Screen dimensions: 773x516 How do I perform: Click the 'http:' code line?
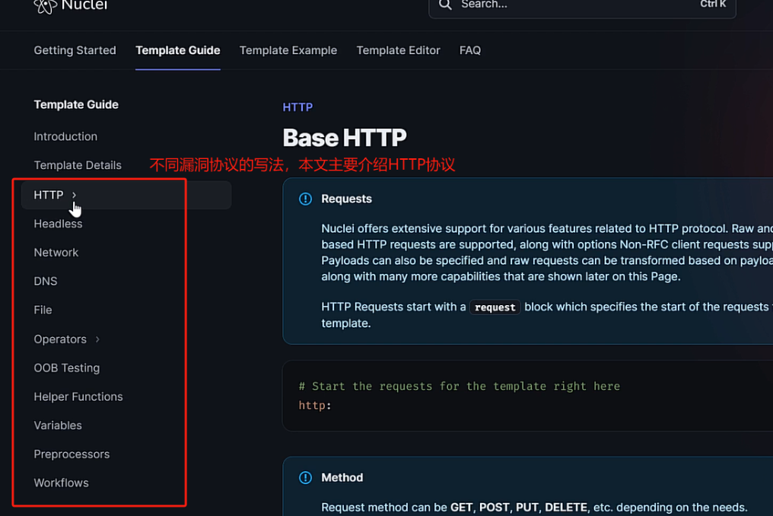tap(315, 406)
